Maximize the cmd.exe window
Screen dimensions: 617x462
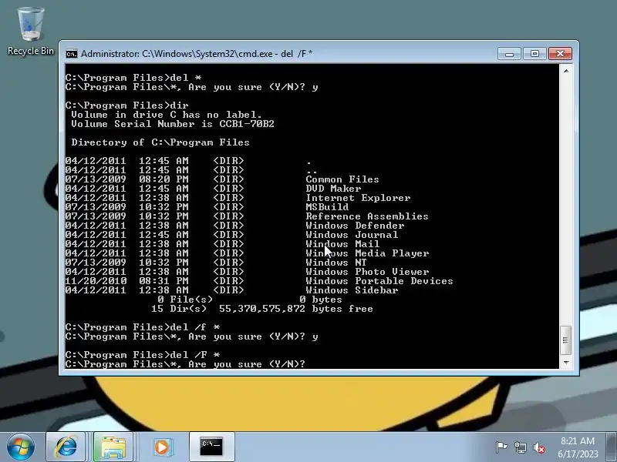(534, 53)
